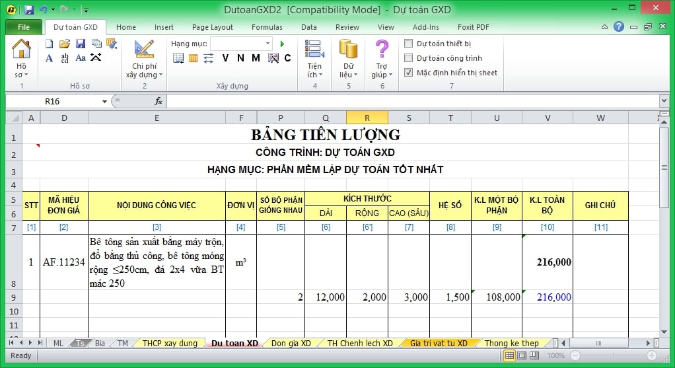
Task: Open the Don gia XD sheet tab
Action: [291, 344]
